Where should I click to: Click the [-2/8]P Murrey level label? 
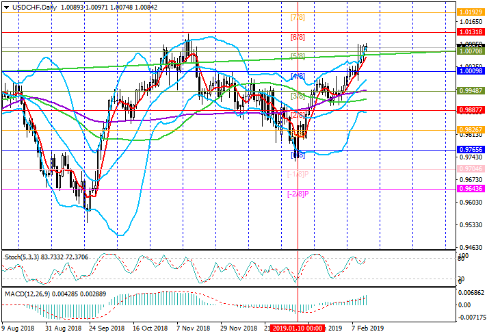tap(300, 194)
